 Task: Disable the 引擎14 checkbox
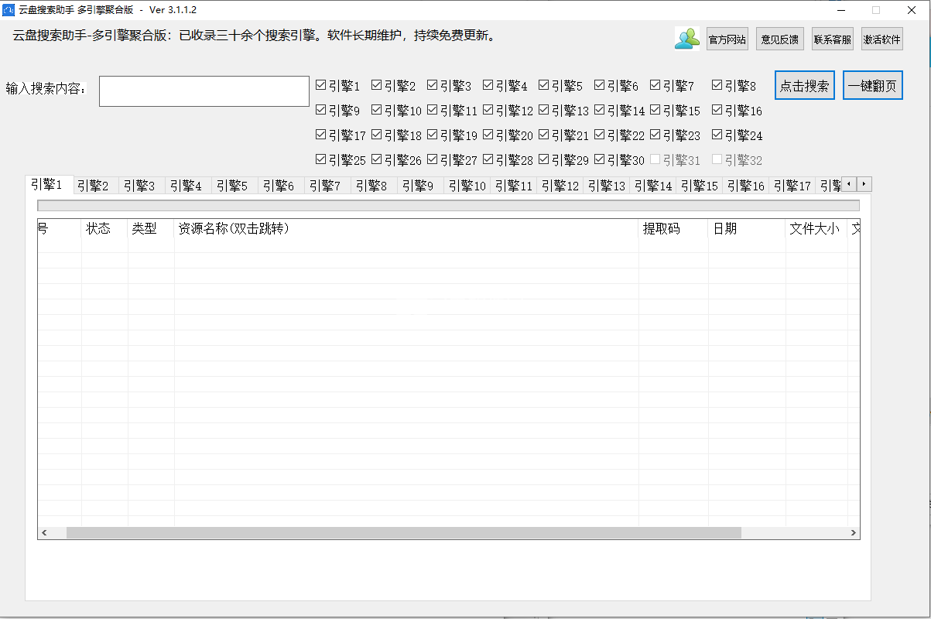pyautogui.click(x=600, y=110)
